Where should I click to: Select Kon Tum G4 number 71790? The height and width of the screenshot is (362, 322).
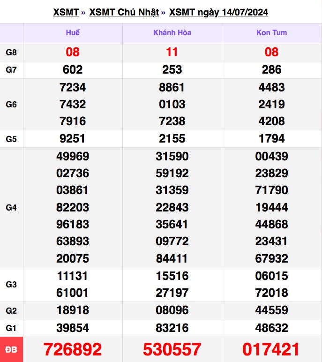pyautogui.click(x=272, y=190)
